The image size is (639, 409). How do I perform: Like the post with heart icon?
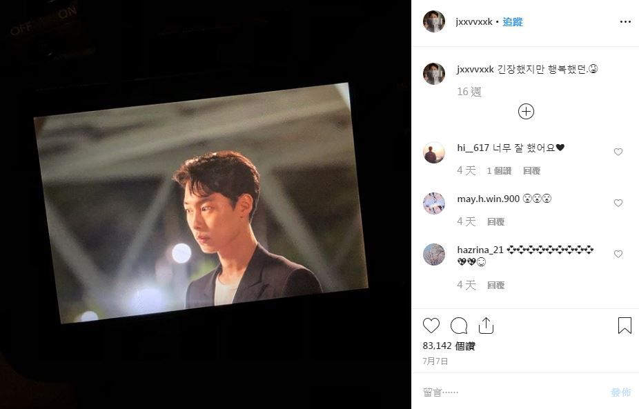click(x=431, y=326)
